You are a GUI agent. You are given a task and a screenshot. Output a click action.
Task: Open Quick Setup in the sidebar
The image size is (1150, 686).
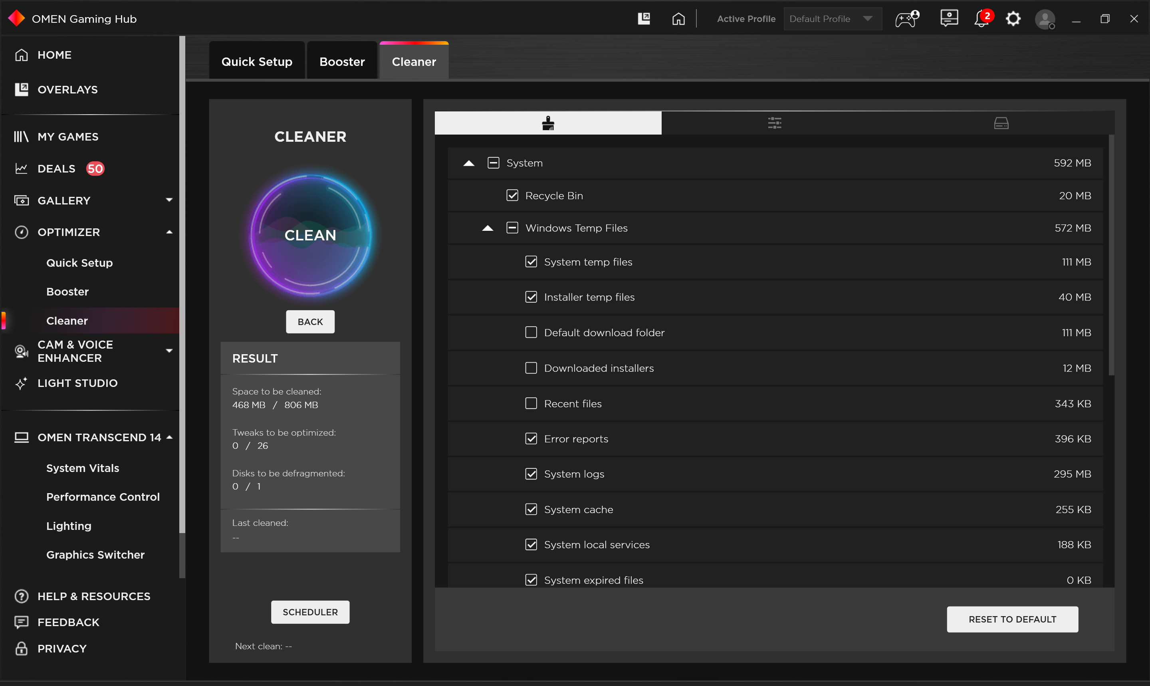pyautogui.click(x=79, y=263)
